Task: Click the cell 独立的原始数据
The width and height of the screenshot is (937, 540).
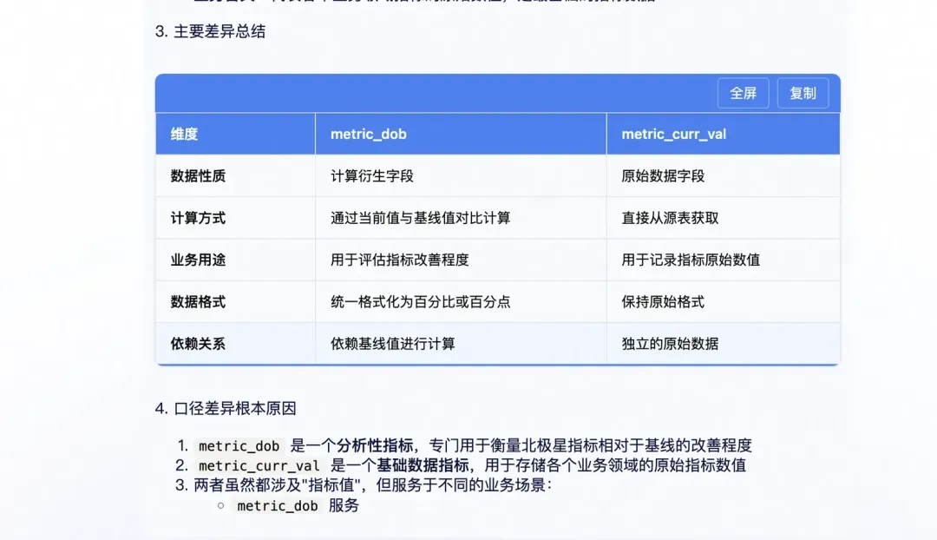Action: coord(670,344)
